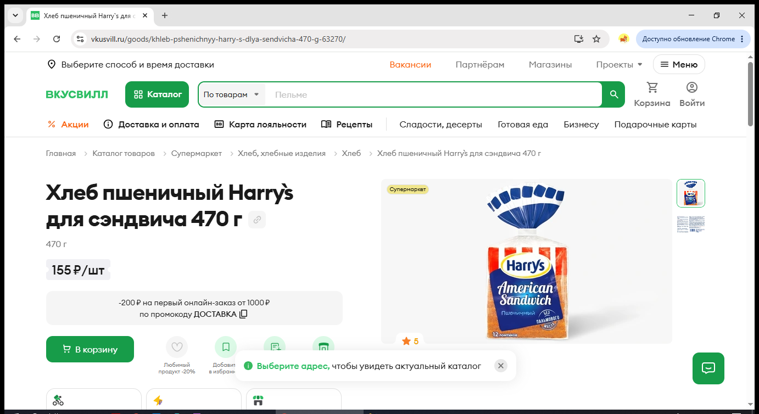This screenshot has height=414, width=759.
Task: Open the Хлеб breadcrumb
Action: coord(351,153)
